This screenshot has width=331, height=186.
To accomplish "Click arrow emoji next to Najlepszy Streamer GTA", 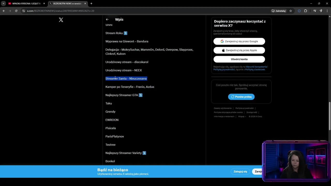I will (141, 95).
